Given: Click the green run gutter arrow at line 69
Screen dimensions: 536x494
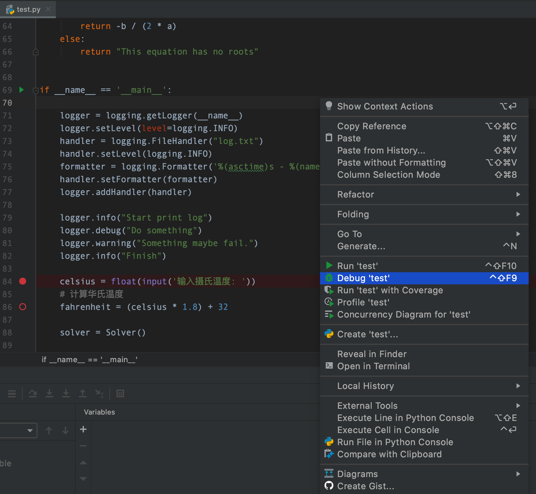Looking at the screenshot, I should tap(21, 90).
